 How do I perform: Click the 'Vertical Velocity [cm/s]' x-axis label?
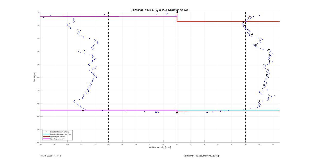tap(160, 147)
